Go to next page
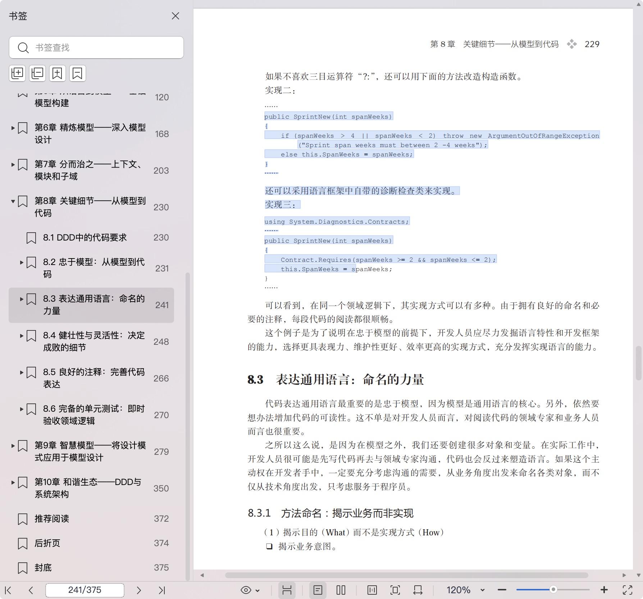The image size is (643, 599). pyautogui.click(x=139, y=590)
